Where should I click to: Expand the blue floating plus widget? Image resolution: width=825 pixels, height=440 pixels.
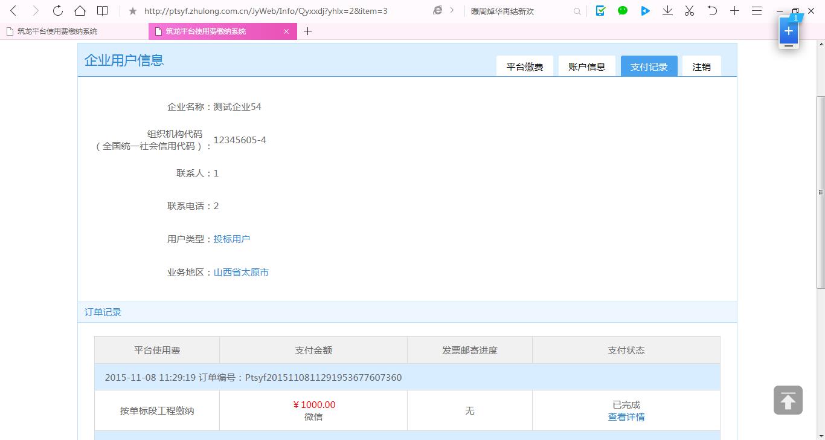pyautogui.click(x=788, y=31)
